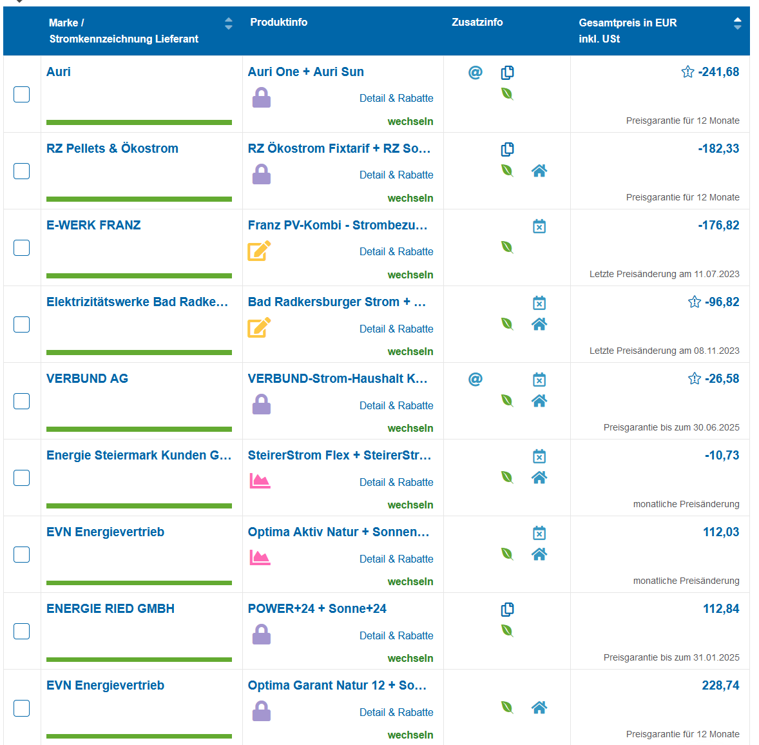The height and width of the screenshot is (745, 759).
Task: Sort by Gesamtpreis in EUR arrows
Action: [x=737, y=23]
